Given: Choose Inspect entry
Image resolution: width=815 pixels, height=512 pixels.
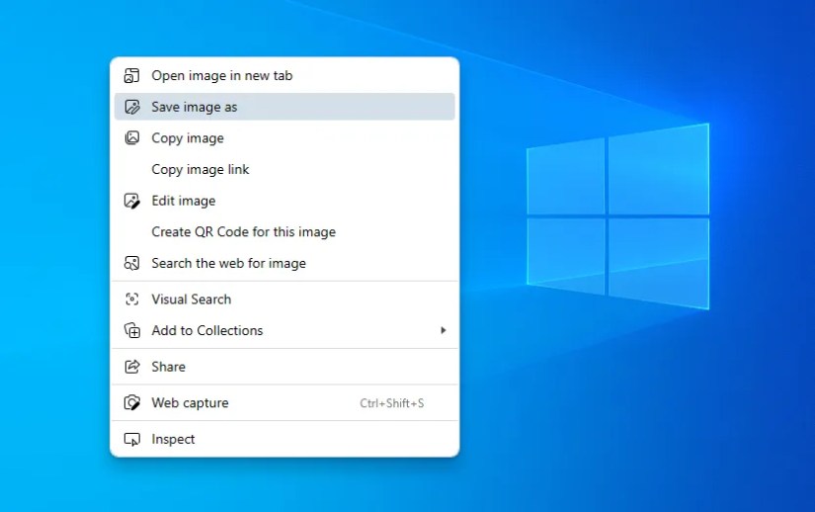Looking at the screenshot, I should [x=285, y=439].
